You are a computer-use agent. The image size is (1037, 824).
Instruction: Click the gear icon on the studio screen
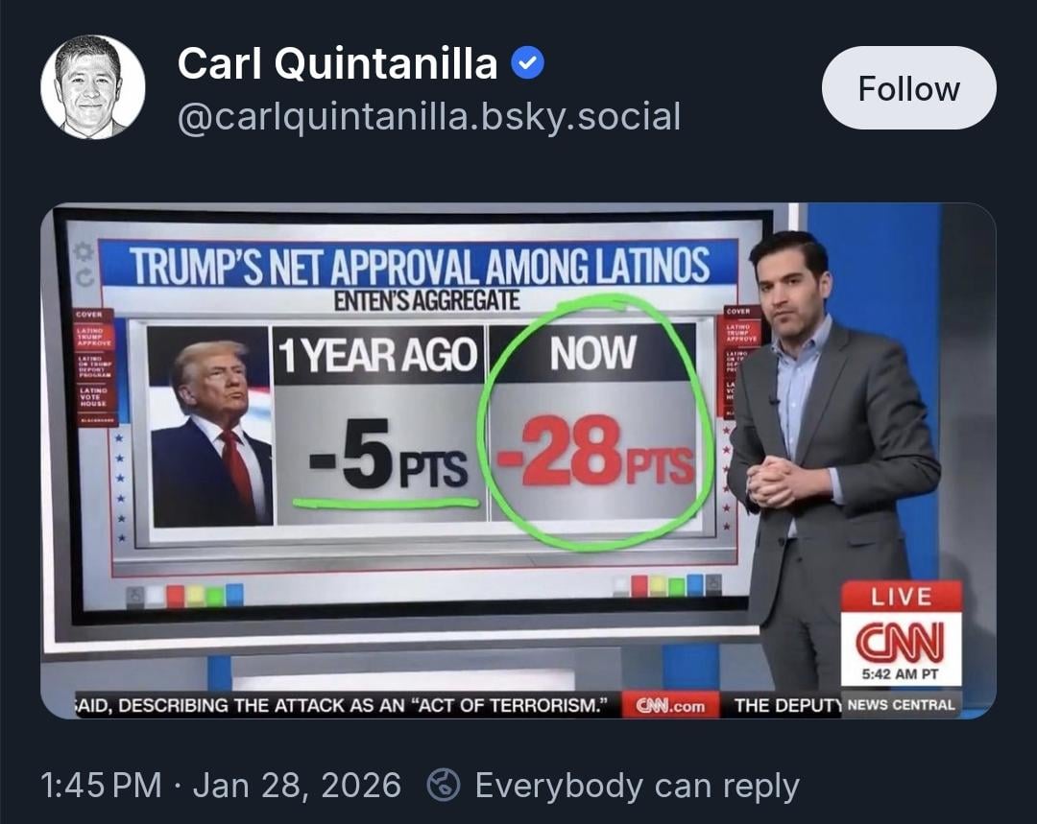84,252
